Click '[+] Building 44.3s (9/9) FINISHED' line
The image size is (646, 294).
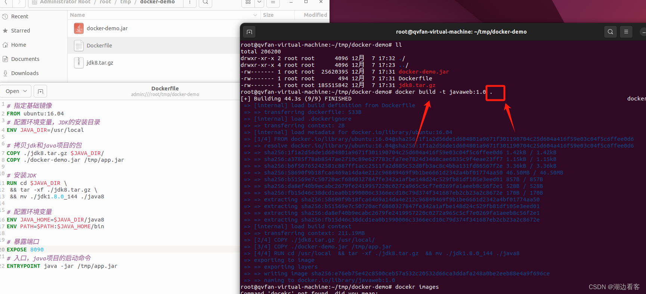click(296, 99)
